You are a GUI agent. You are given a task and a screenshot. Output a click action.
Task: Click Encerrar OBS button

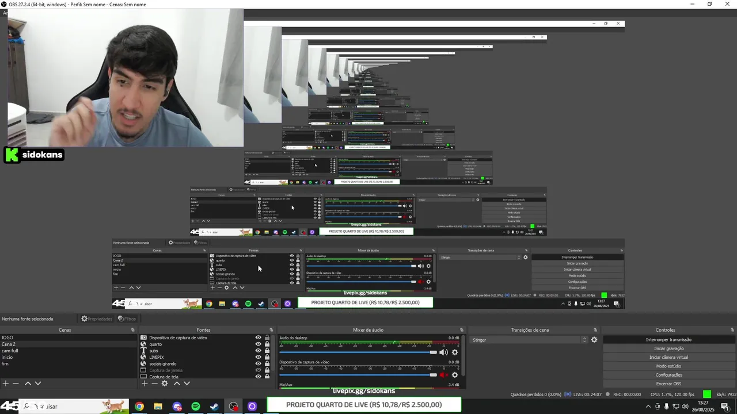click(x=668, y=384)
